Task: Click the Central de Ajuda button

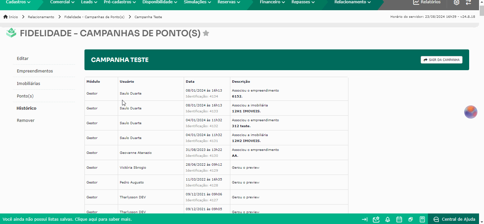Action: tap(454, 219)
